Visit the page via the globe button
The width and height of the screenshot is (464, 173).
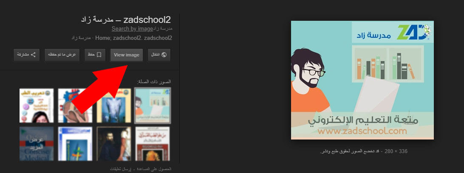(x=159, y=55)
